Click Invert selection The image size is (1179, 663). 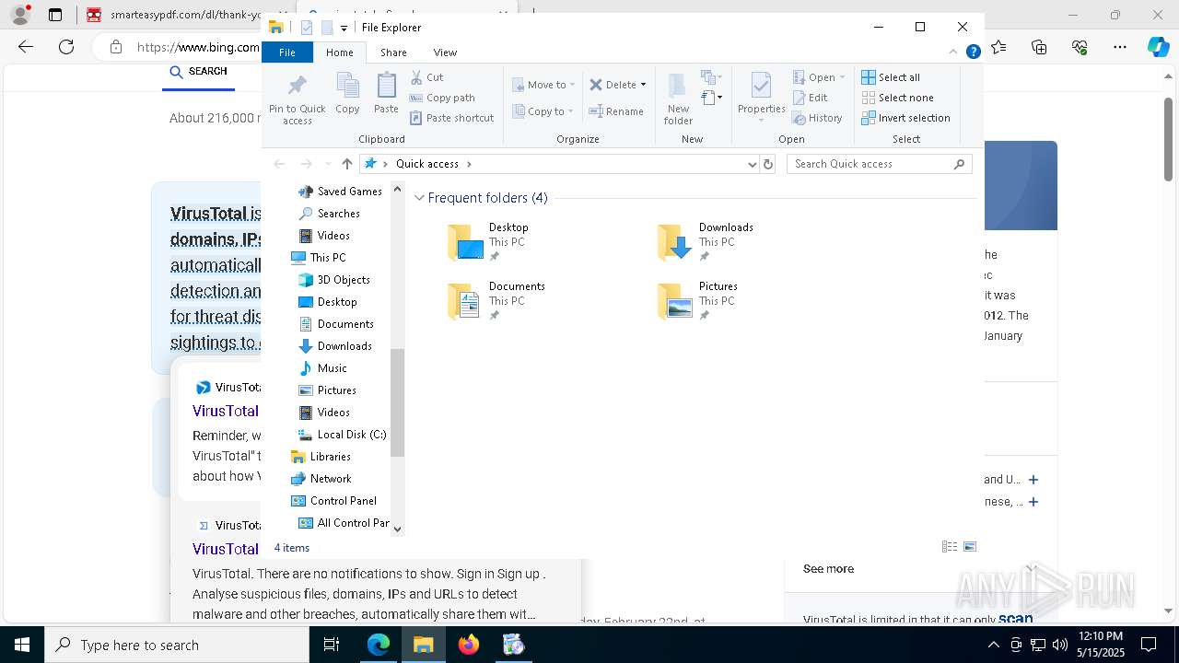(905, 118)
